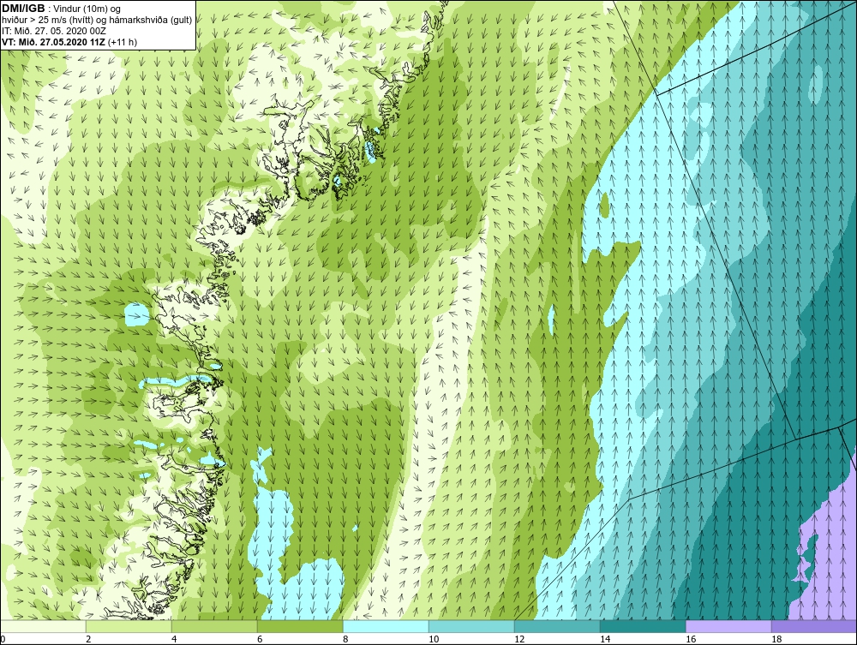Click the 8–10 m/s light cyan swatch
This screenshot has width=857, height=645.
tap(386, 626)
